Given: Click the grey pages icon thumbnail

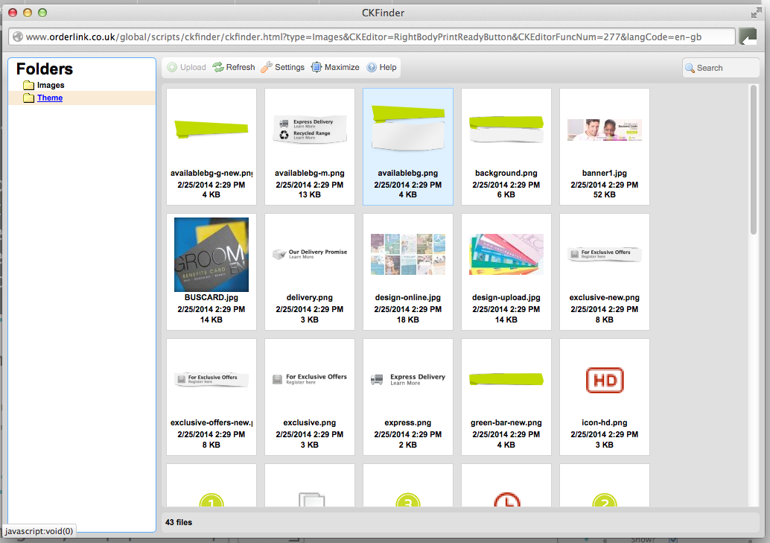Looking at the screenshot, I should click(x=312, y=499).
